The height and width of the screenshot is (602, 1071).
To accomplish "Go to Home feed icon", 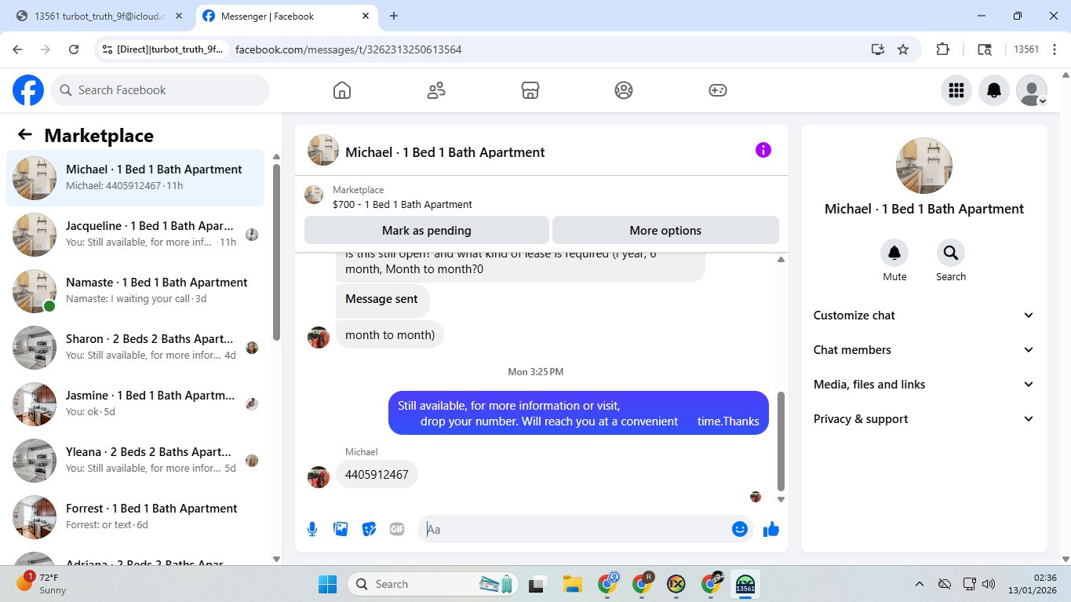I will pyautogui.click(x=342, y=90).
